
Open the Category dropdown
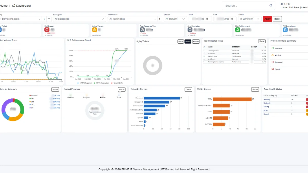tap(80, 19)
